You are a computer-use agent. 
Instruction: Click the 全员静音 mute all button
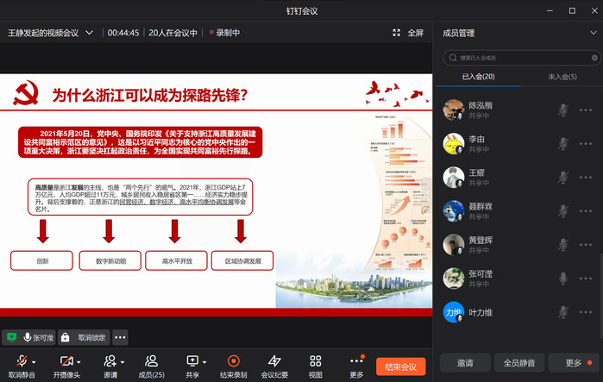click(x=522, y=362)
